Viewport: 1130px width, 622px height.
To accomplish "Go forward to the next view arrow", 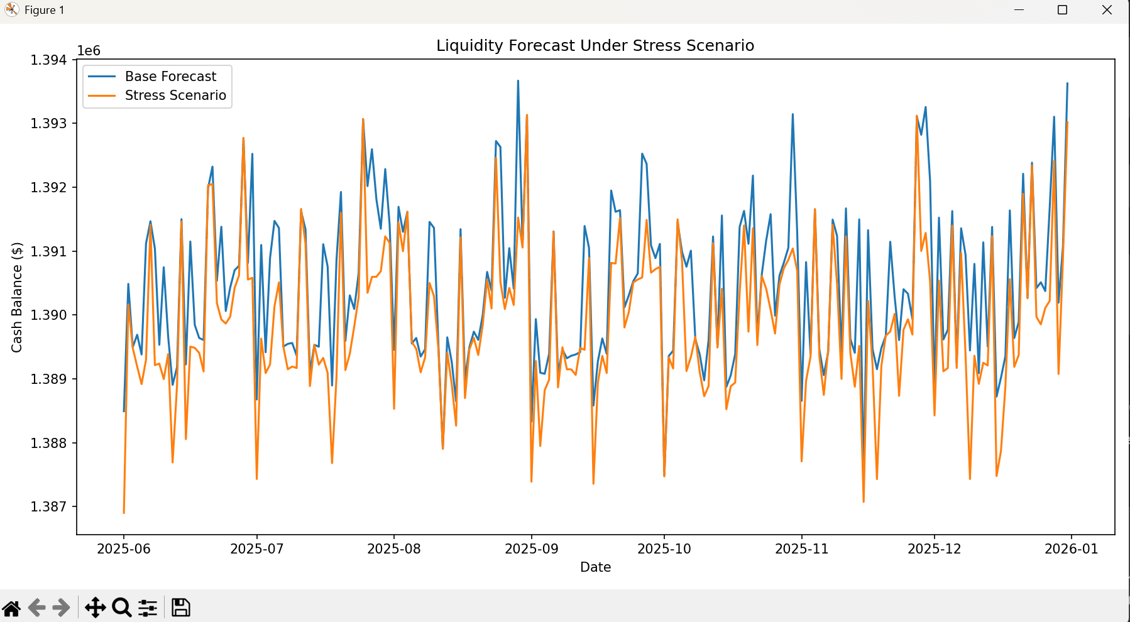I will pyautogui.click(x=61, y=608).
